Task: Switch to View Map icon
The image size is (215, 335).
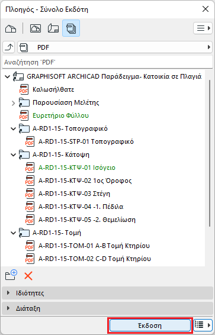Action: click(36, 28)
